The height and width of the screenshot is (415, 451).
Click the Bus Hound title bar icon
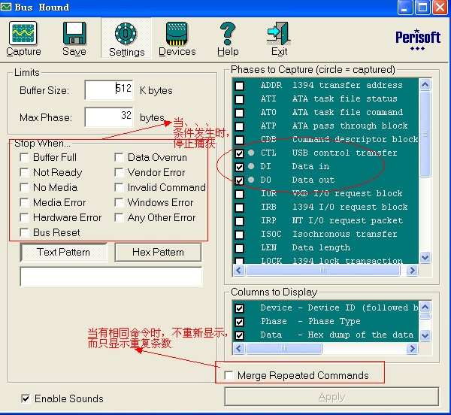(6, 7)
